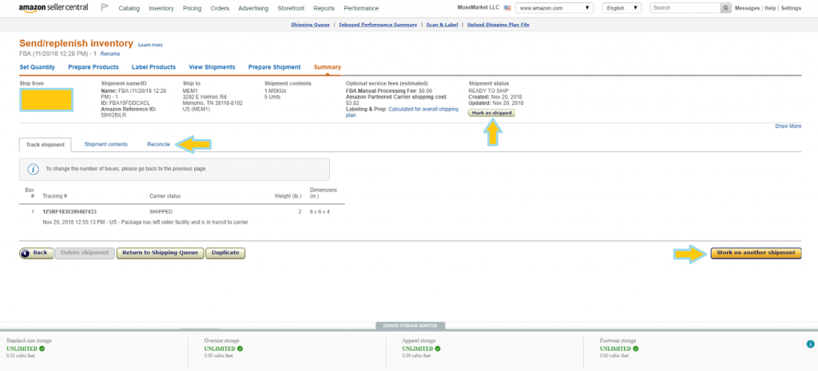Open the Advertising menu
Image resolution: width=818 pixels, height=371 pixels.
253,8
